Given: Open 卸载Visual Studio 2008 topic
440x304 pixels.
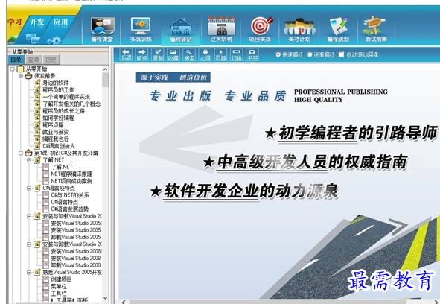Looking at the screenshot, I should click(x=76, y=265).
